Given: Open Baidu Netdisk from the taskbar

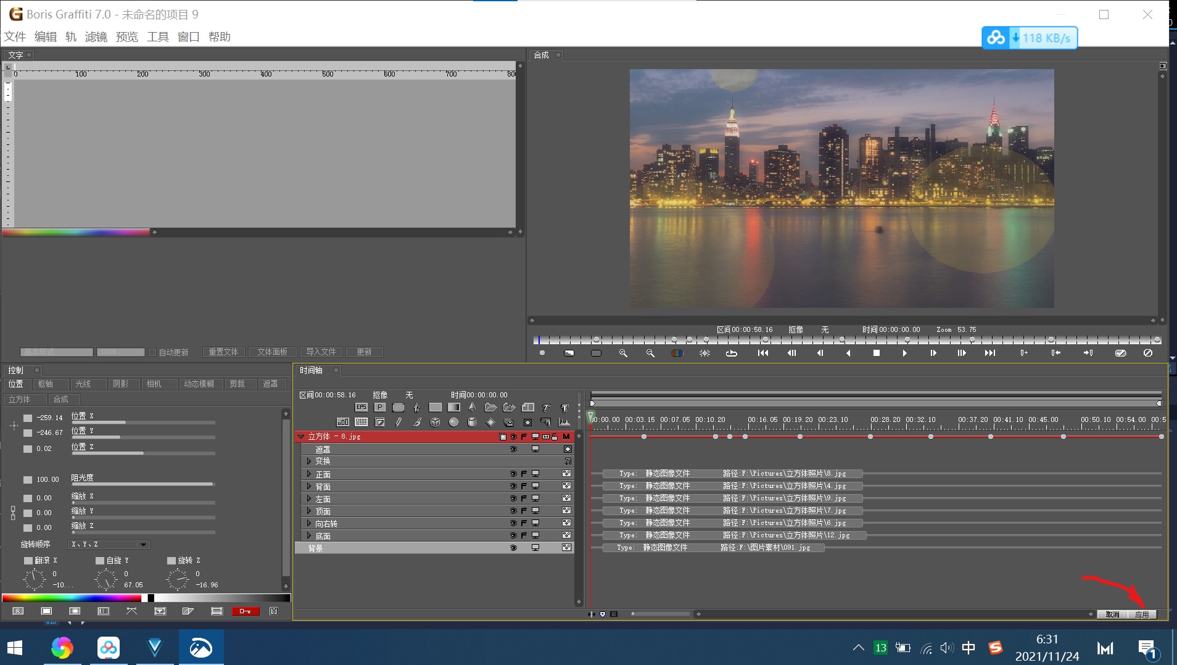Looking at the screenshot, I should coord(109,648).
